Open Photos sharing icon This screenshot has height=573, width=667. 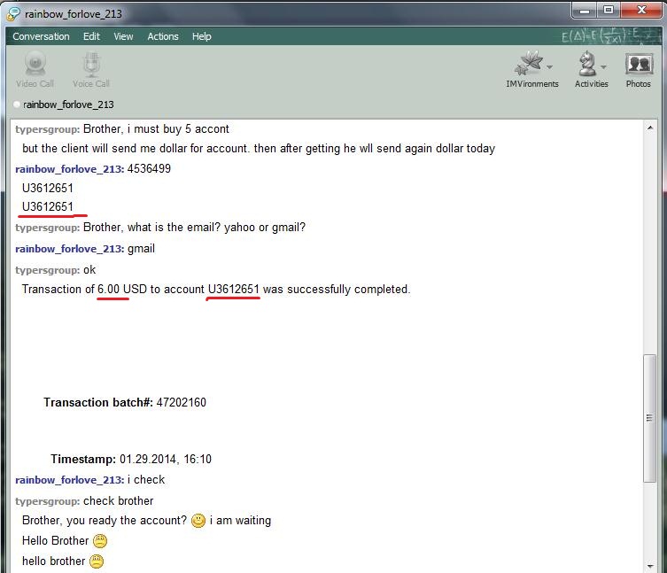point(639,65)
